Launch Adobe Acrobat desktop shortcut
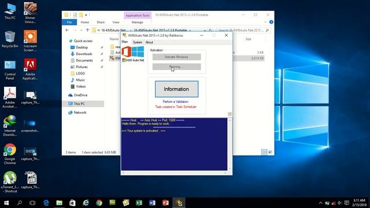 [10, 98]
